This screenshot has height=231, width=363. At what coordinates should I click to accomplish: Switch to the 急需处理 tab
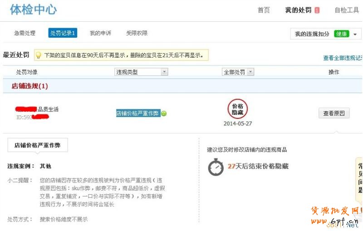(25, 33)
